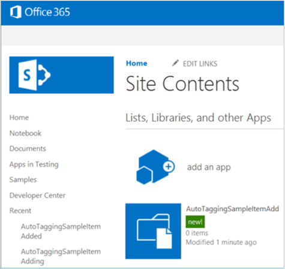The image size is (285, 269).
Task: Click the add an app hexagon icon
Action: pos(155,167)
